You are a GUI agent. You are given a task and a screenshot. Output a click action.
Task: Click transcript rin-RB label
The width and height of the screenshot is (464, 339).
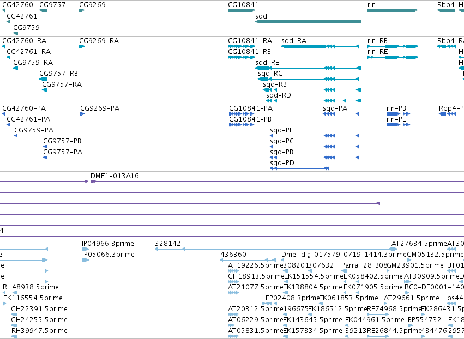(x=377, y=41)
